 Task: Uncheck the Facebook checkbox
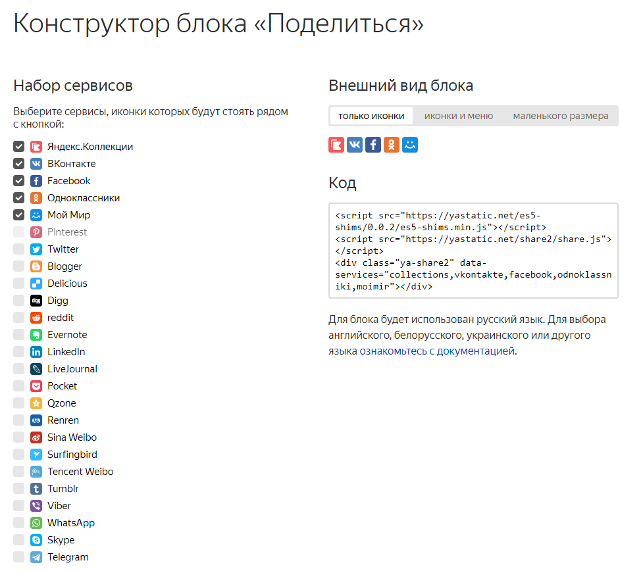19,181
